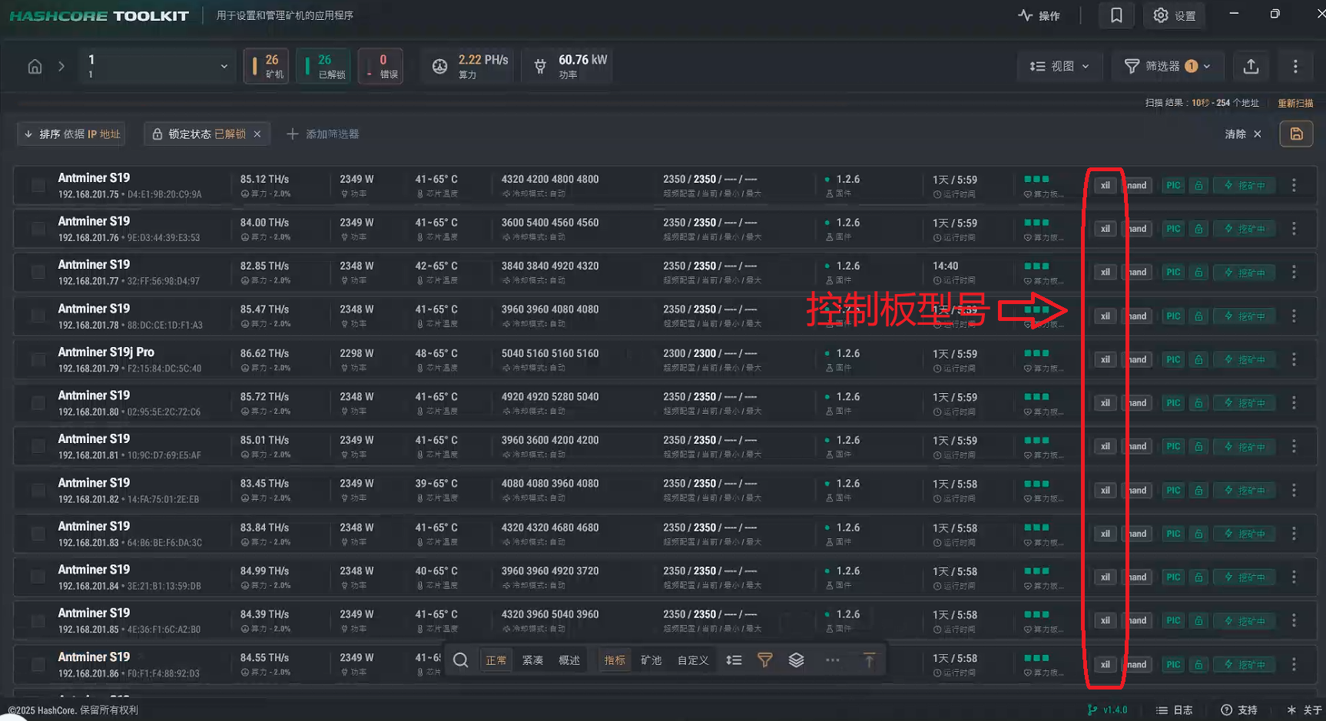Viewport: 1326px width, 721px height.
Task: Click 85.12 TH/s hashrate value
Action: coord(264,180)
